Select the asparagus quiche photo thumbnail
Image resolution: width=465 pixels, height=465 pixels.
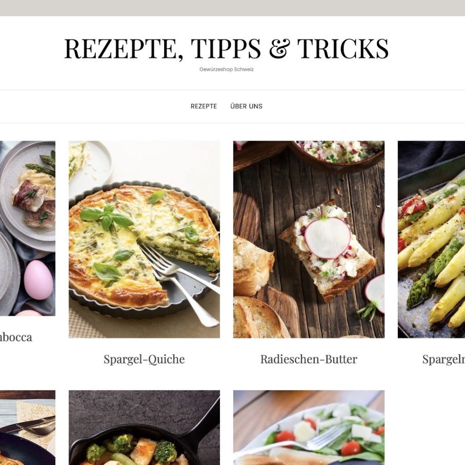pos(144,240)
